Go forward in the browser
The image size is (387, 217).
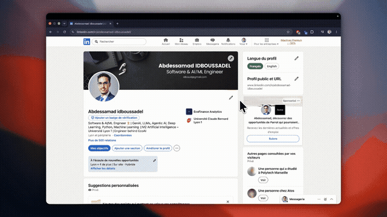(x=57, y=32)
